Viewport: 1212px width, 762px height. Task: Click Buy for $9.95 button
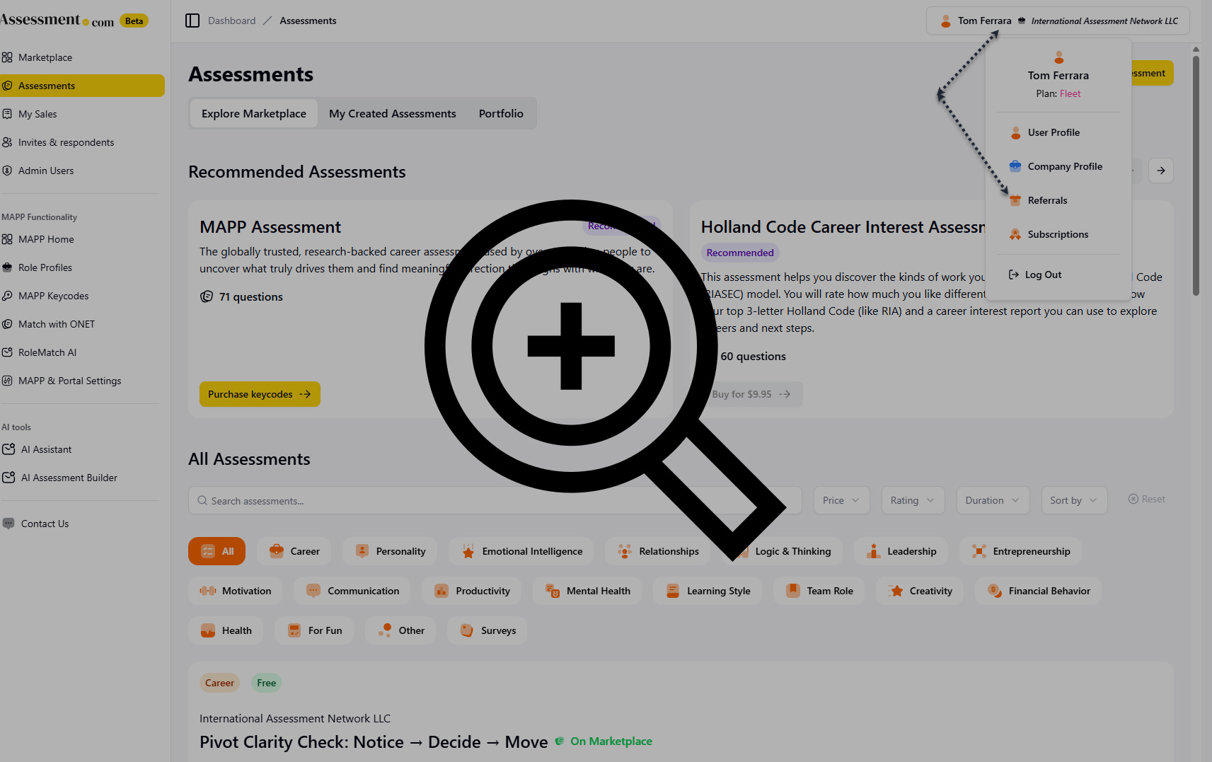[751, 394]
